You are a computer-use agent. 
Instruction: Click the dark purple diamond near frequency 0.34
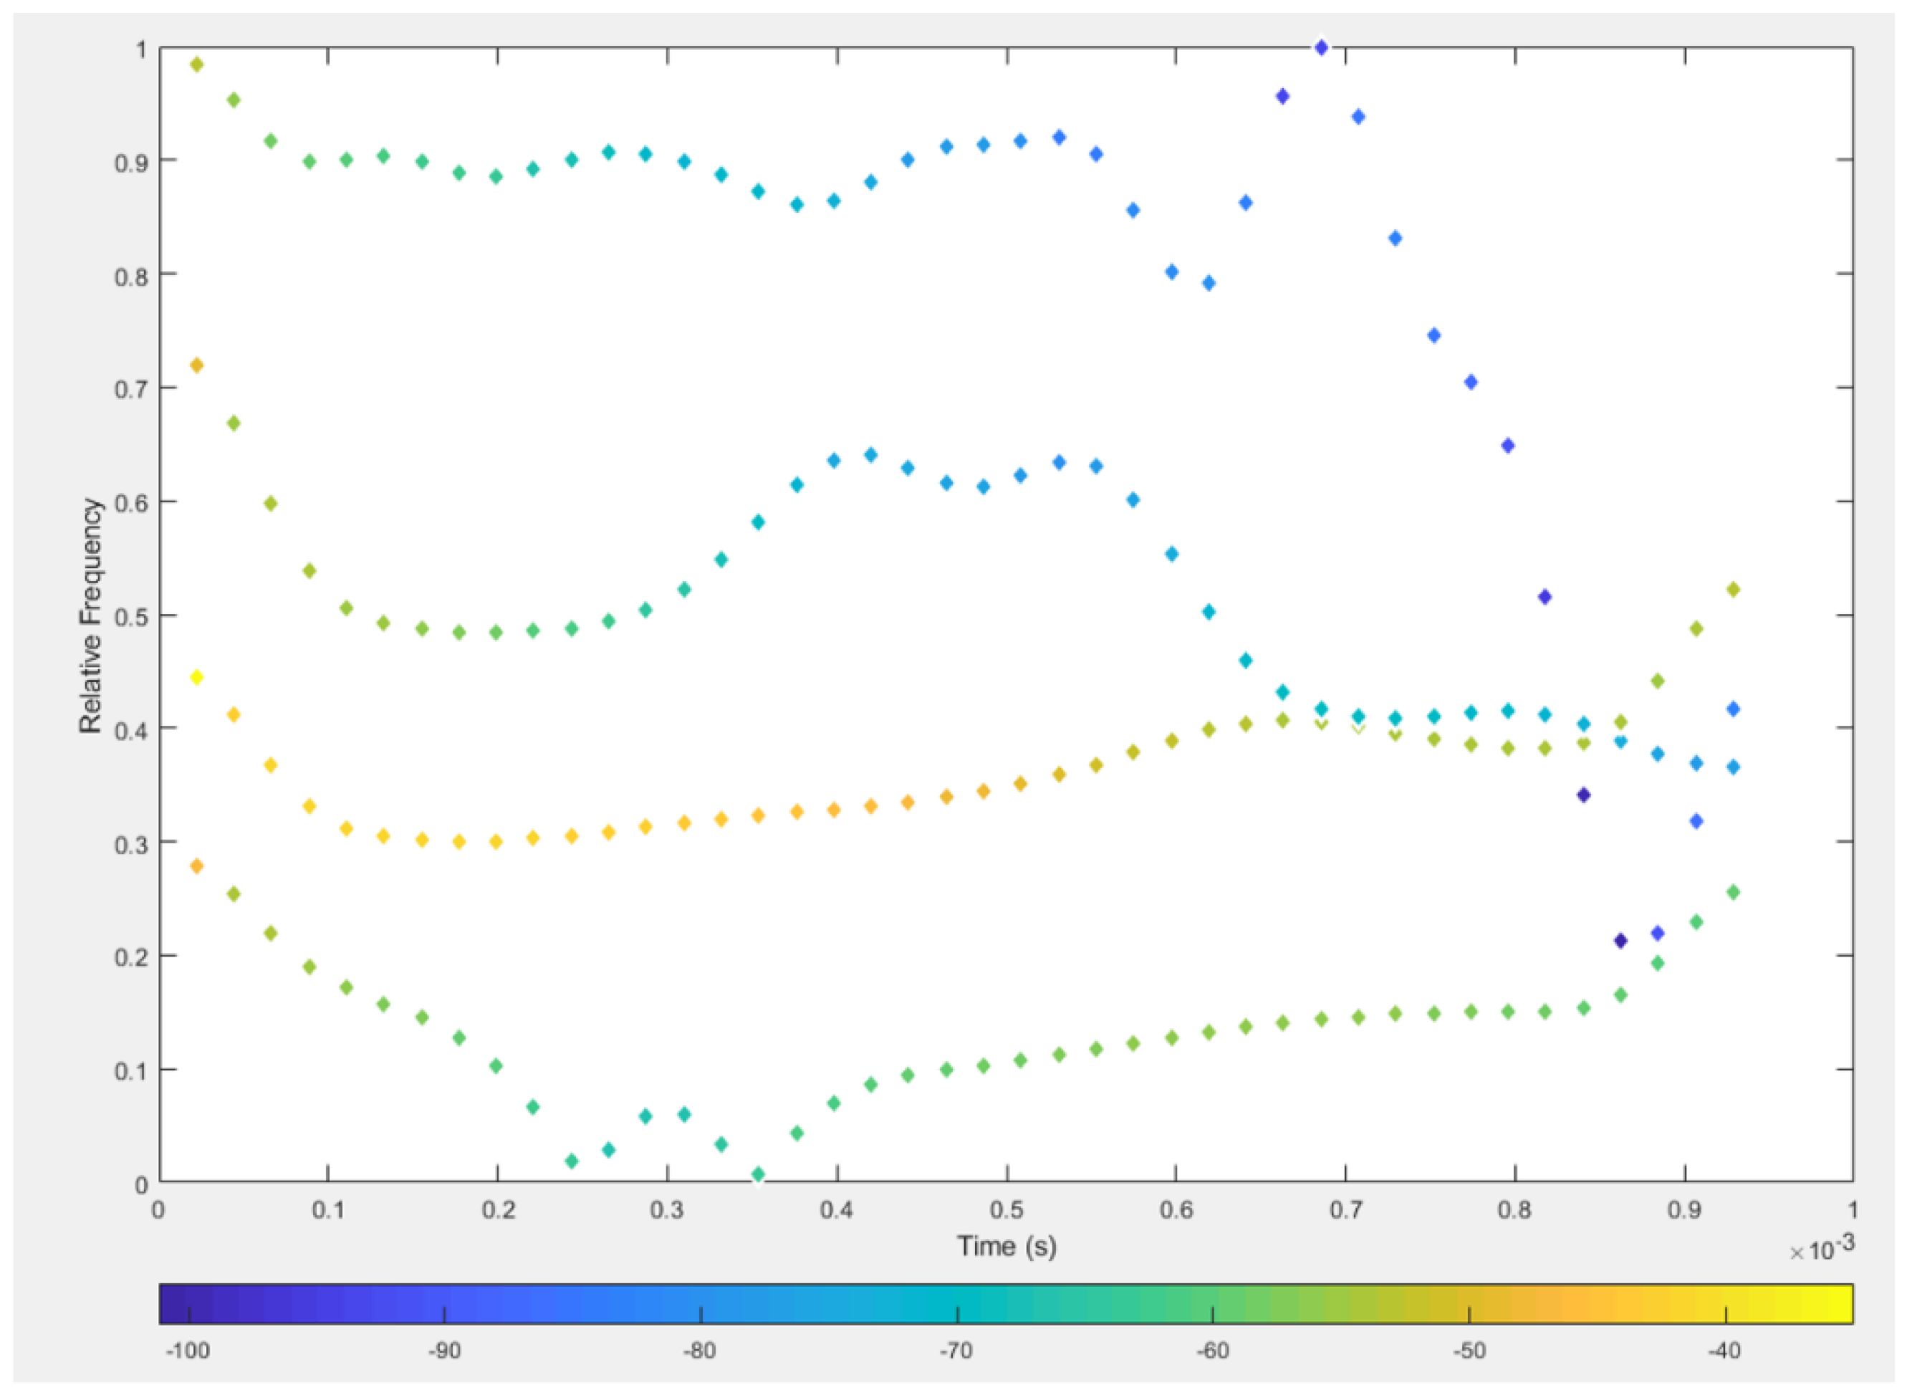(x=1584, y=795)
